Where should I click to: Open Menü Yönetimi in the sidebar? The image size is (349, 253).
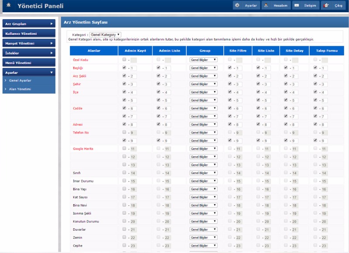tap(29, 63)
